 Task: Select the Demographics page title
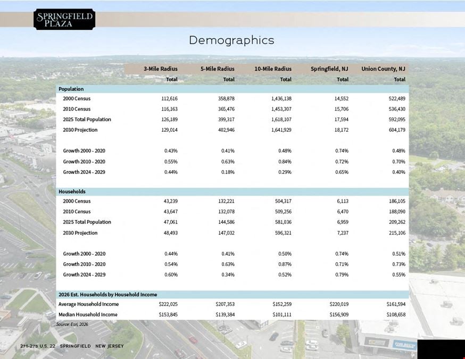click(231, 40)
